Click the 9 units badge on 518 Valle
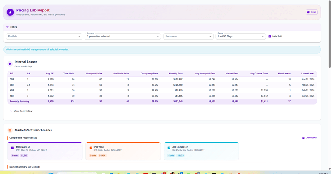 pos(93,156)
